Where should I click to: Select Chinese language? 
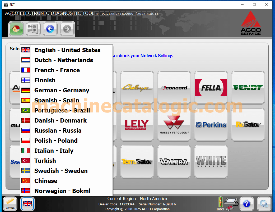coord(67,181)
